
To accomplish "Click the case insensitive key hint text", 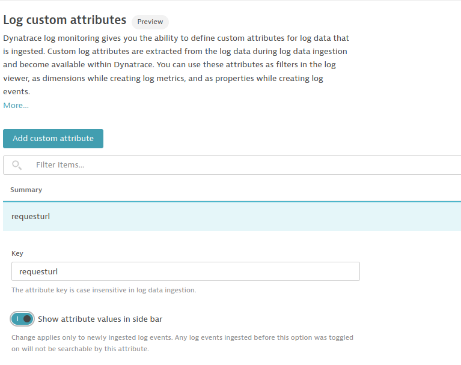I will (103, 291).
